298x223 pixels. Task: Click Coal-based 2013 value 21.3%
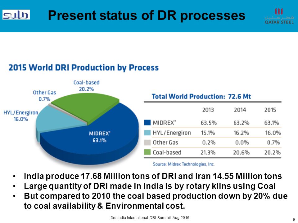(x=208, y=152)
